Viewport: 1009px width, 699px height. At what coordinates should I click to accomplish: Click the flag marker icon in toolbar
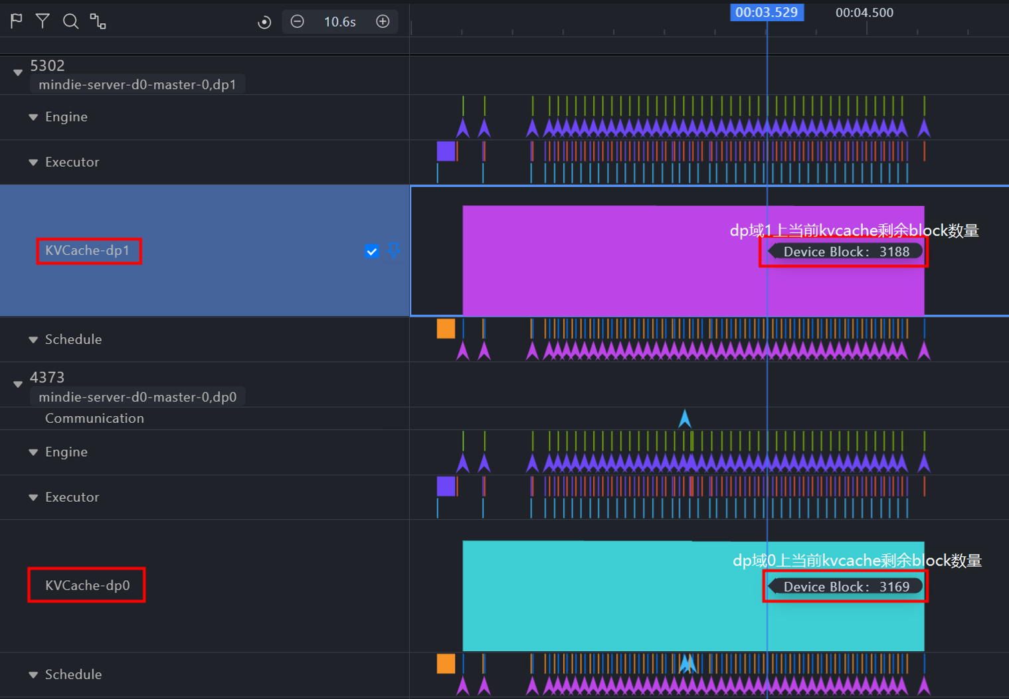(17, 21)
